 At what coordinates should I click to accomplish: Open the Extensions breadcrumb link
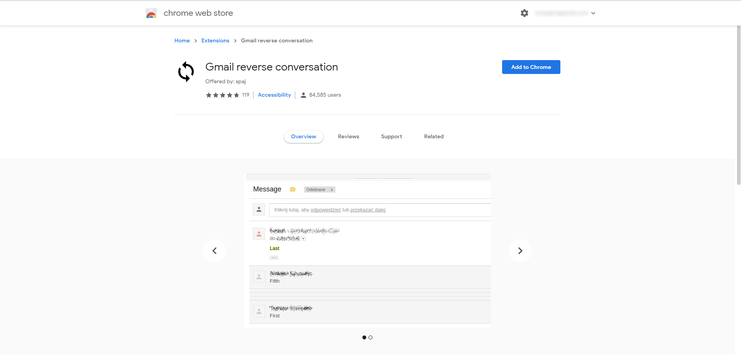[215, 40]
